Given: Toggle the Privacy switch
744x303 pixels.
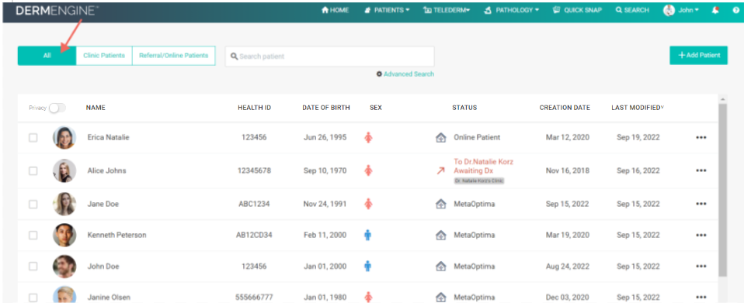Looking at the screenshot, I should tap(57, 108).
